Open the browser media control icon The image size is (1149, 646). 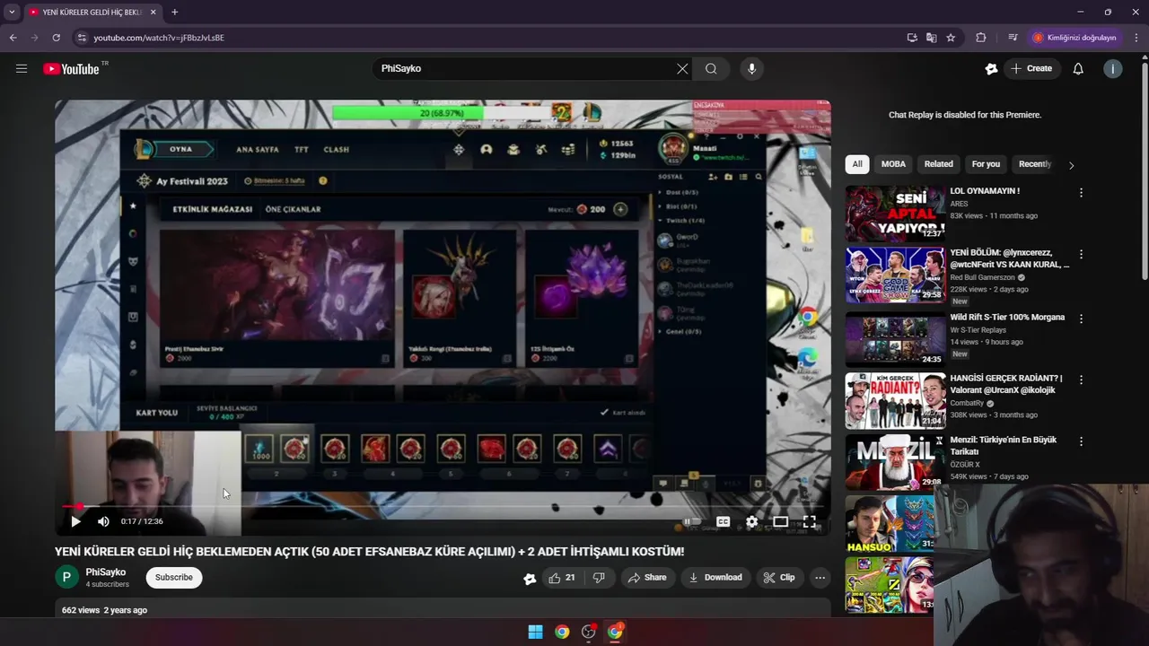1013,38
